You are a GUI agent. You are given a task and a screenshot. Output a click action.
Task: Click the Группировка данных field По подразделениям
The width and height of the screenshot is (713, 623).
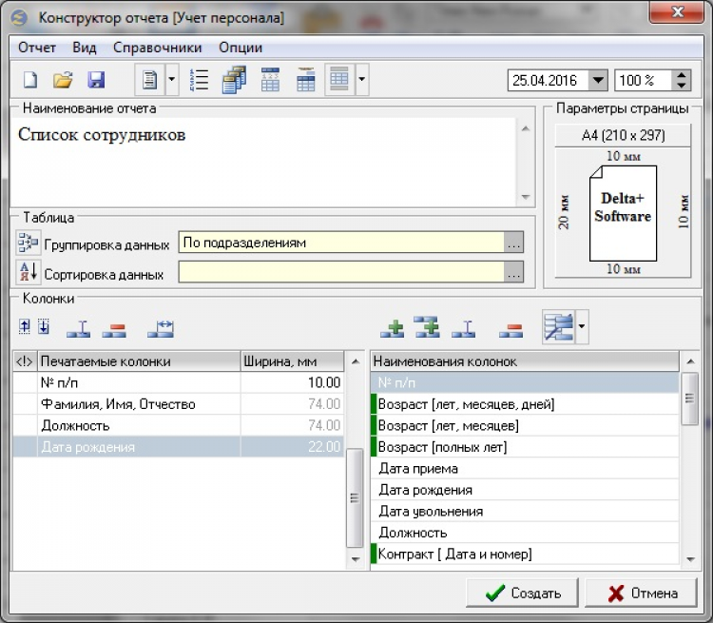pyautogui.click(x=341, y=243)
